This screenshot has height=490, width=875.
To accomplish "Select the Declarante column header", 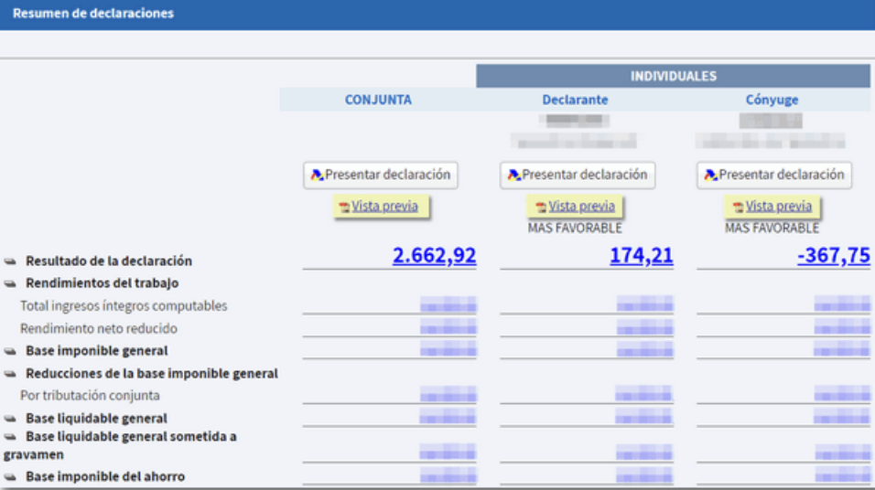I will pos(575,100).
